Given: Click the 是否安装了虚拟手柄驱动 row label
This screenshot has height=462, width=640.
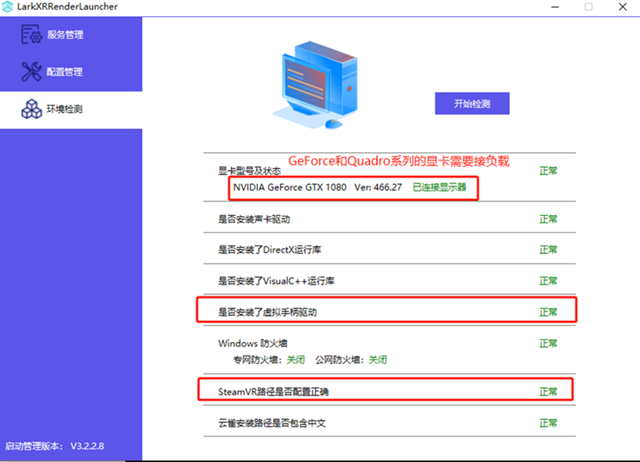Looking at the screenshot, I should click(268, 313).
